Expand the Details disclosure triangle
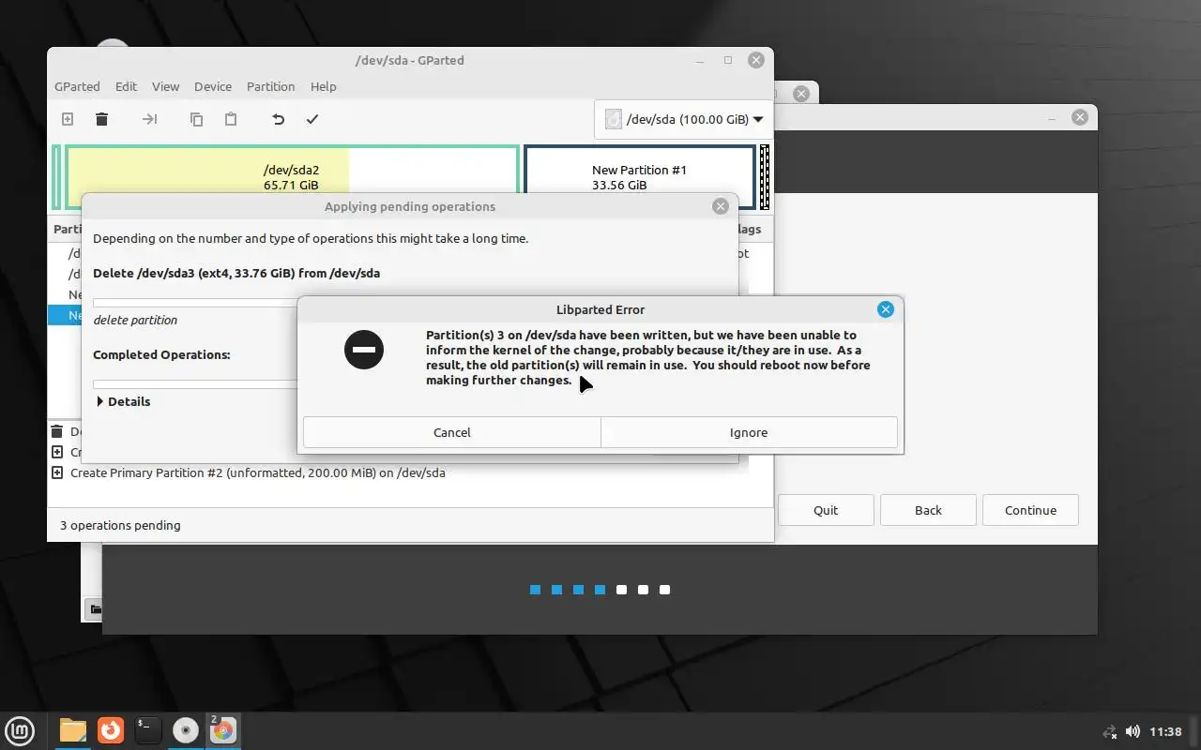 (x=100, y=401)
